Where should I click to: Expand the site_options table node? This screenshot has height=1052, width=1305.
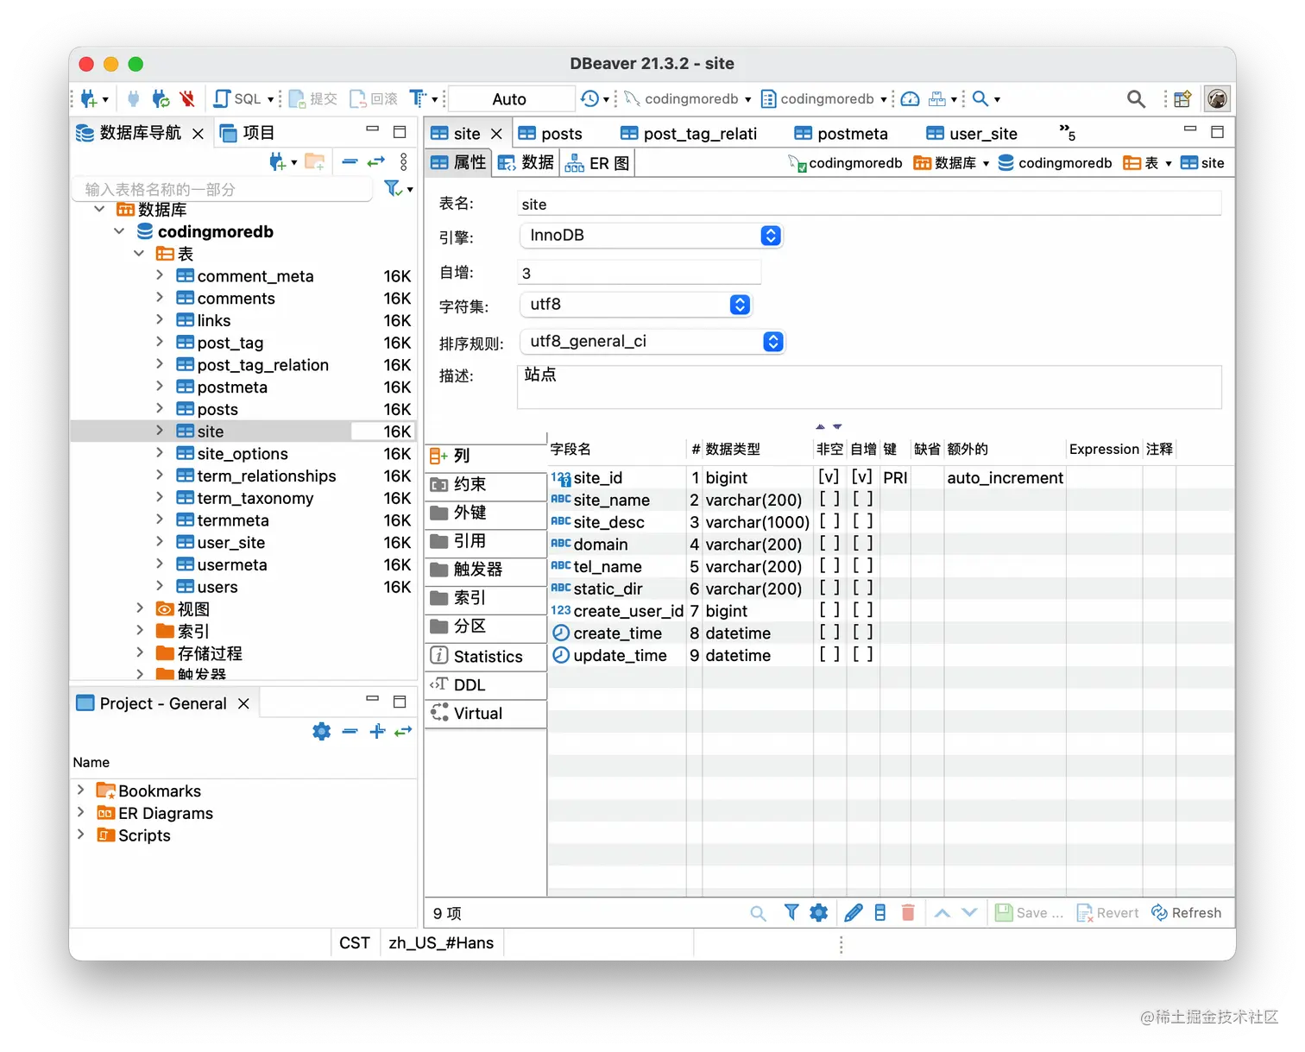(x=160, y=453)
